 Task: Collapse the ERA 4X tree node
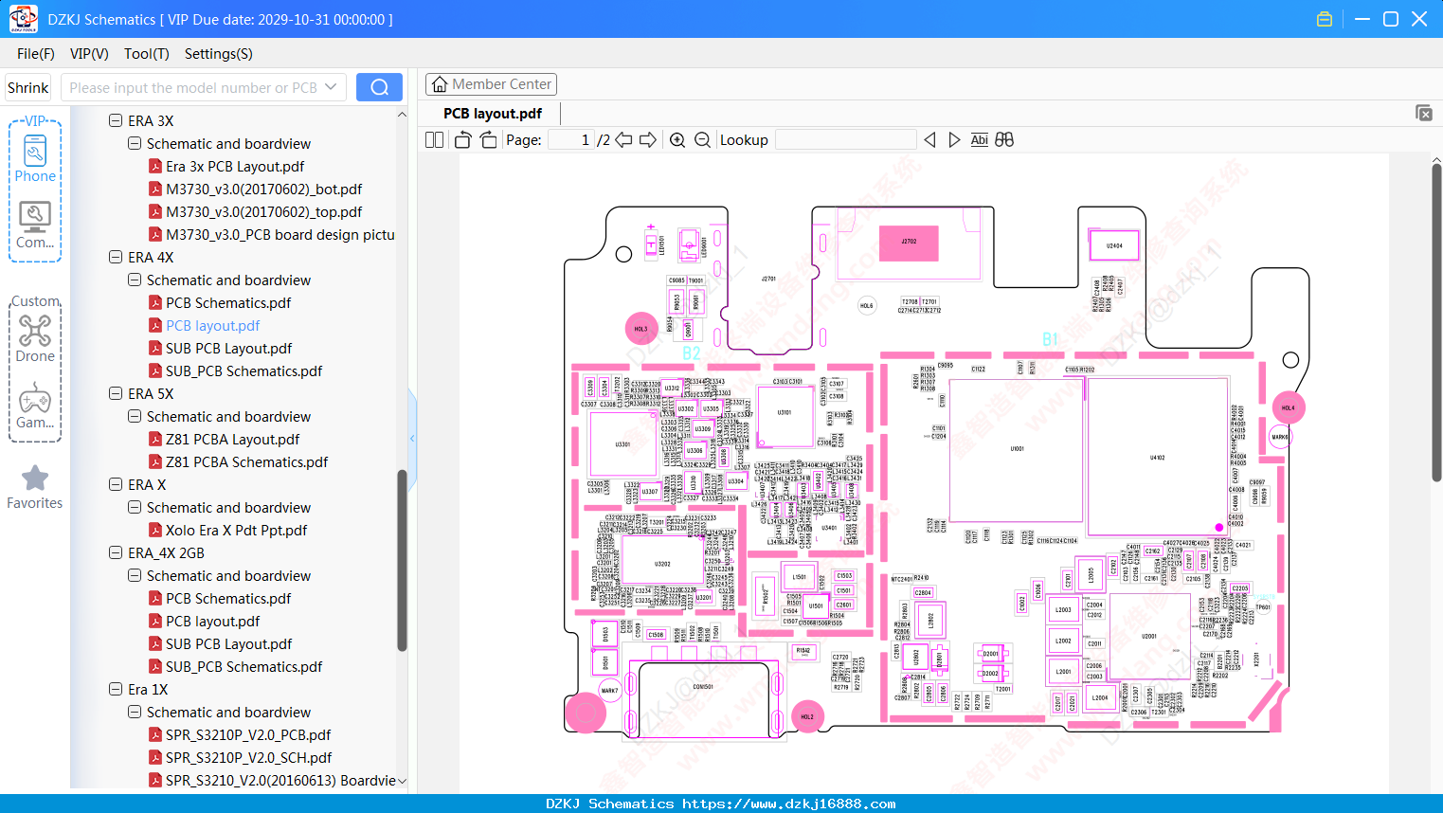click(x=116, y=257)
